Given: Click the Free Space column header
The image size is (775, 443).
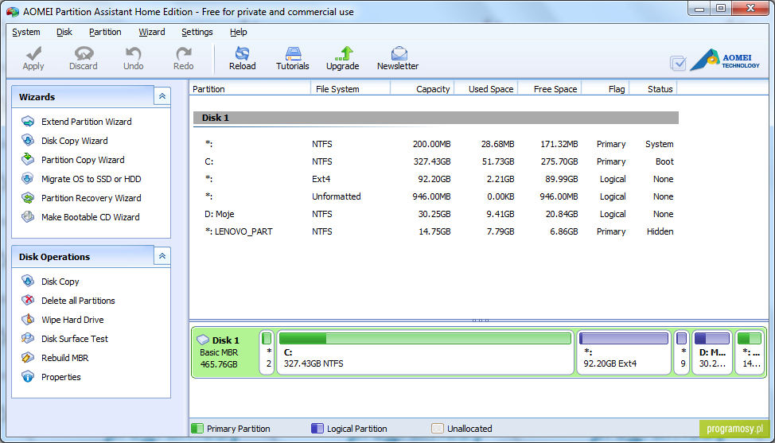Looking at the screenshot, I should 549,89.
